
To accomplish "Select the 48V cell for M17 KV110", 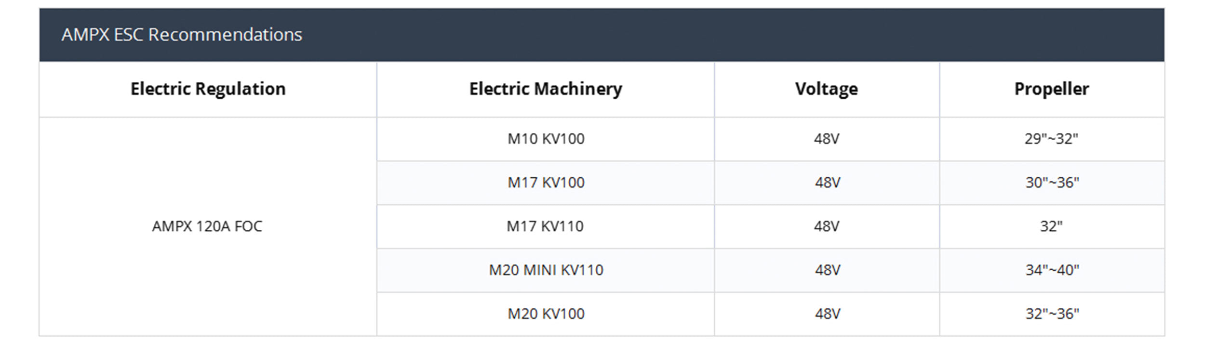I will point(826,226).
